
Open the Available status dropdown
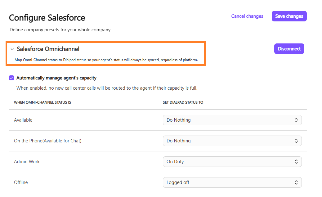pyautogui.click(x=232, y=120)
